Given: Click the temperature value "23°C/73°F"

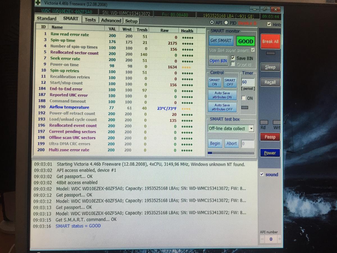Looking at the screenshot, I should click(x=167, y=108).
